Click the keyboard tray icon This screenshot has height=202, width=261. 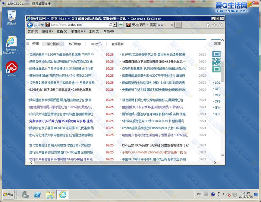click(x=206, y=194)
